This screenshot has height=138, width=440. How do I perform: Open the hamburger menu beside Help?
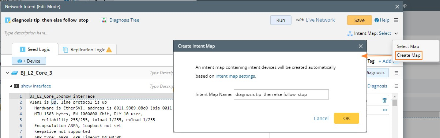396,20
